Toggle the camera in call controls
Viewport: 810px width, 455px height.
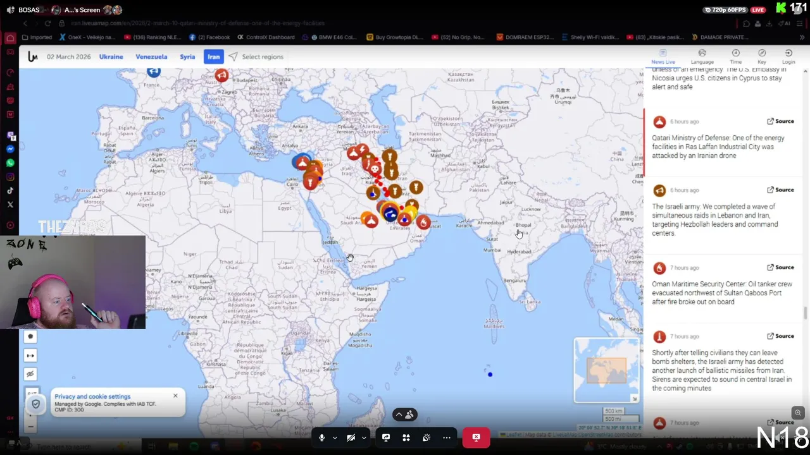click(351, 437)
